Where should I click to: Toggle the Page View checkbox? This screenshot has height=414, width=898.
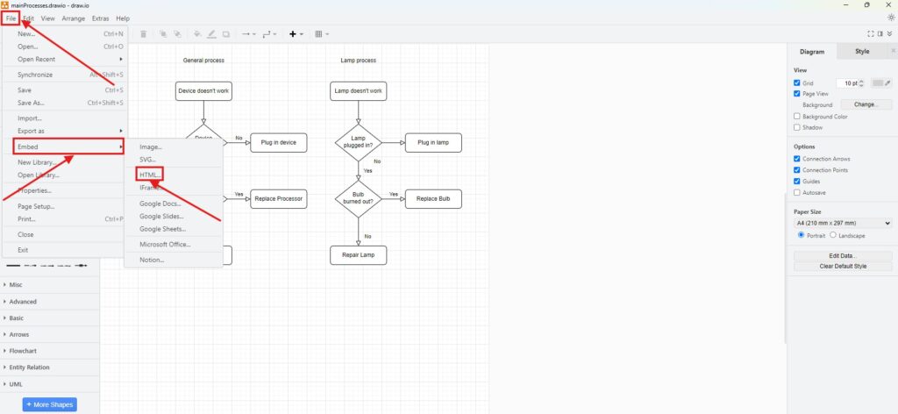click(x=796, y=93)
